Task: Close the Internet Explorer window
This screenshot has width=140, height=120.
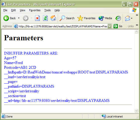Action: coord(136,4)
